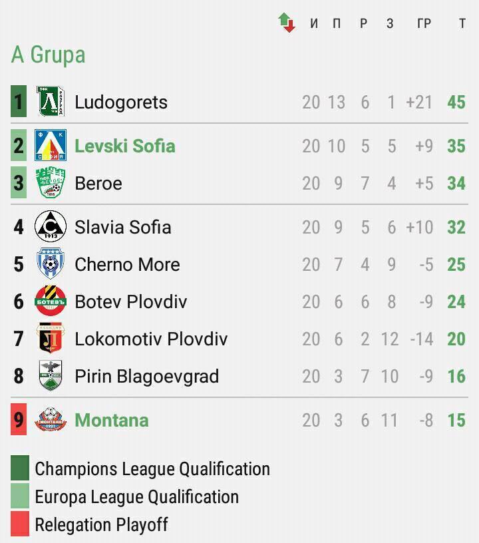
Task: Open the Levski Sofia team link
Action: (125, 146)
